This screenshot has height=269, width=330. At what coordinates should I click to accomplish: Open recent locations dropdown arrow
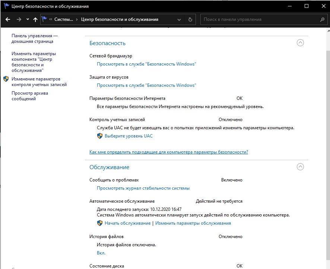pos(28,19)
